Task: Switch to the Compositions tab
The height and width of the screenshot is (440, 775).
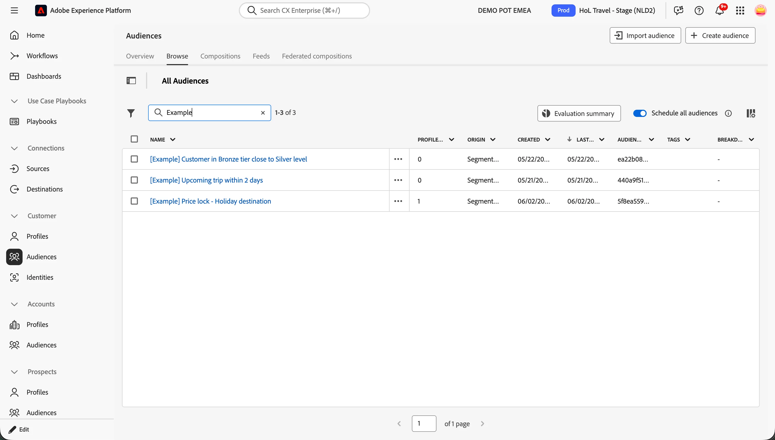Action: [x=220, y=56]
